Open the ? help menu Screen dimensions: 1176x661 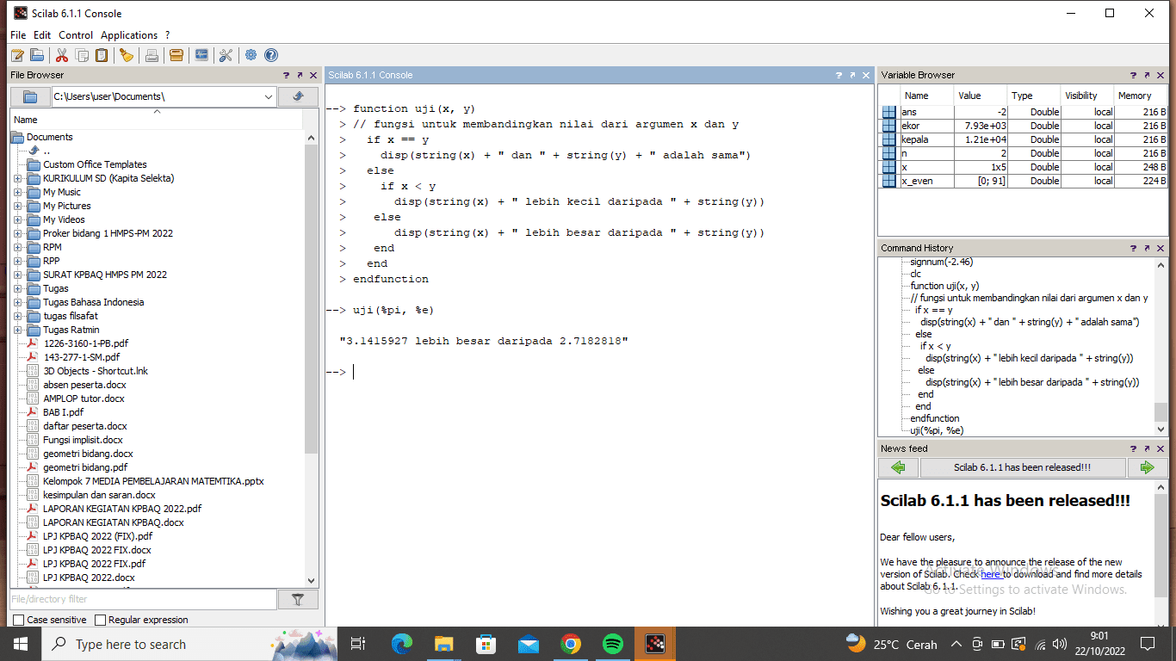[168, 35]
